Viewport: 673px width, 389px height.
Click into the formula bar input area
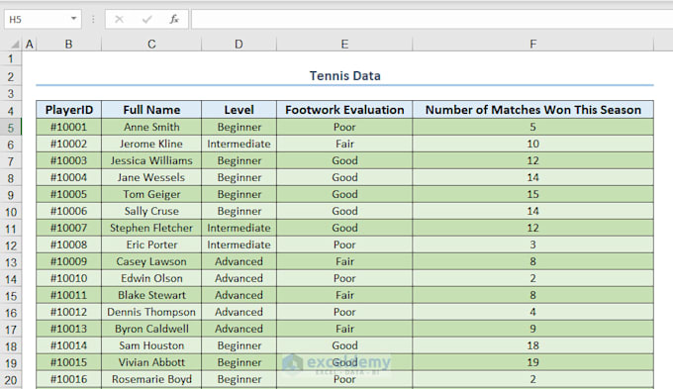tap(432, 20)
